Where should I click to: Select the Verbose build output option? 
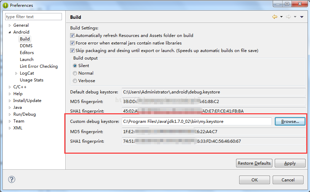[75, 81]
